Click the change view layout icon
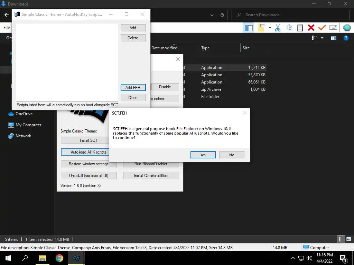 315,38
